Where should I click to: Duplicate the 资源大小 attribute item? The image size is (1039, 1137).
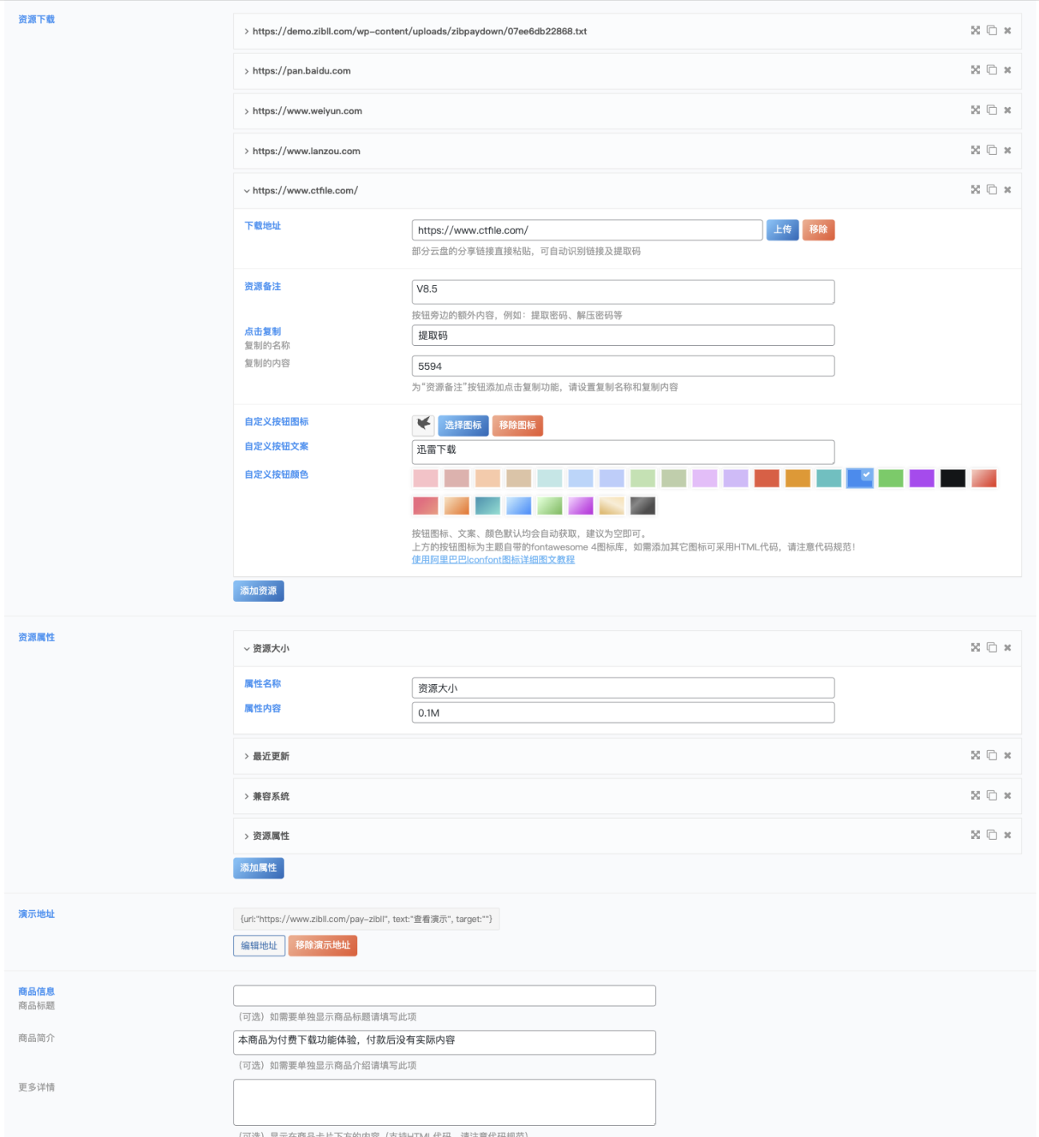[x=991, y=648]
